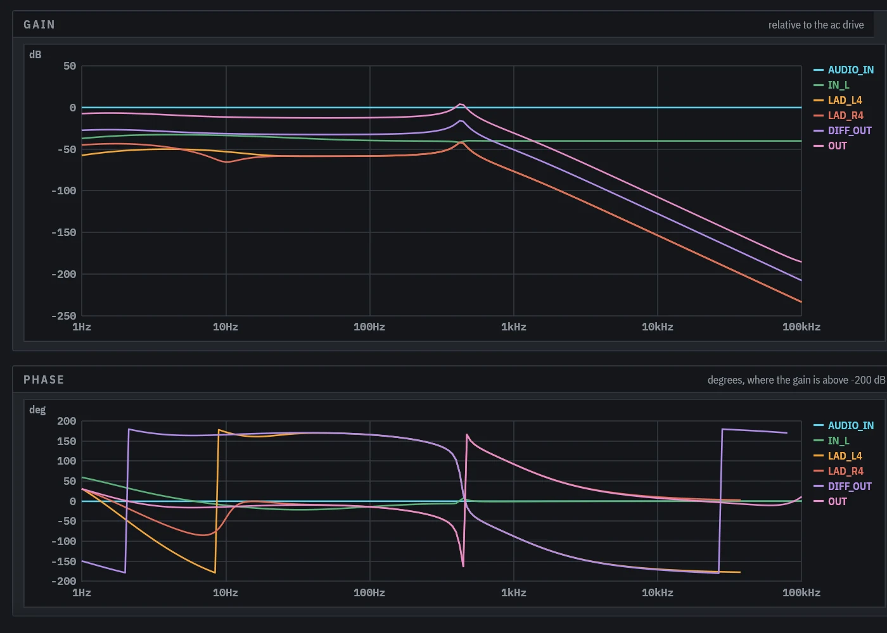Toggle LAD_L4 trace in phase legend
Viewport: 887px width, 633px height.
click(838, 456)
